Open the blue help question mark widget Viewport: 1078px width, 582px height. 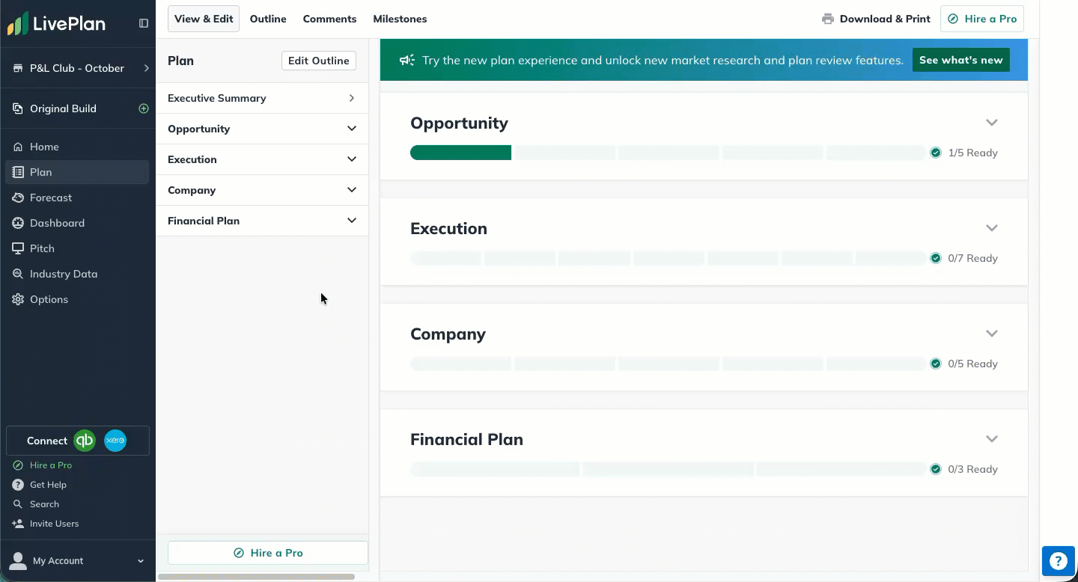[1058, 561]
